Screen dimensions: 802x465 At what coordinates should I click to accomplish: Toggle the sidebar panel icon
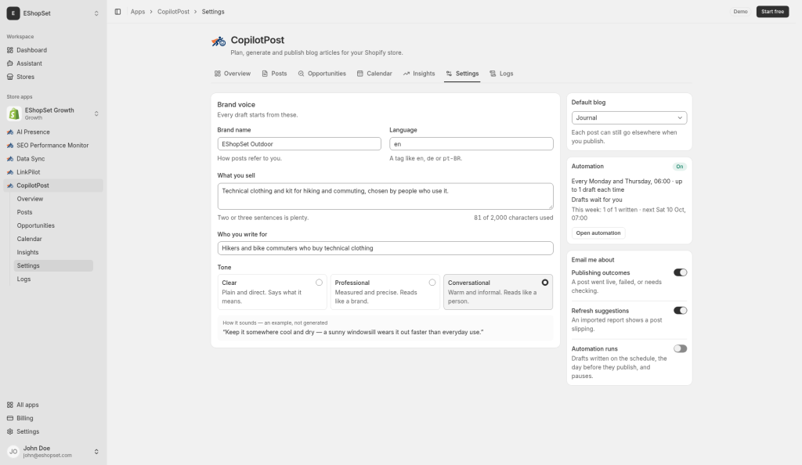click(117, 12)
